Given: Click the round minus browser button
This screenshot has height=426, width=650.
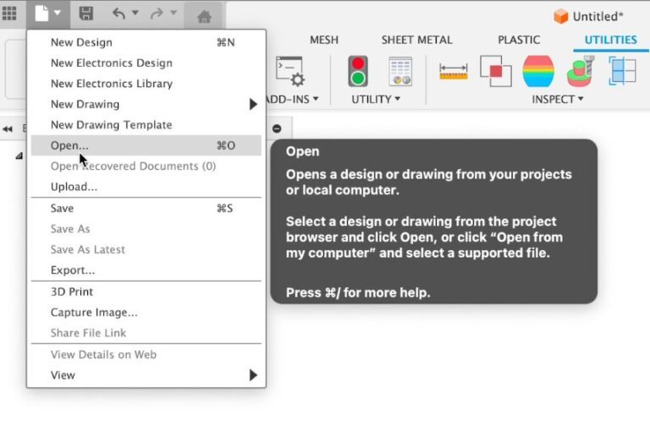Looking at the screenshot, I should [x=277, y=128].
